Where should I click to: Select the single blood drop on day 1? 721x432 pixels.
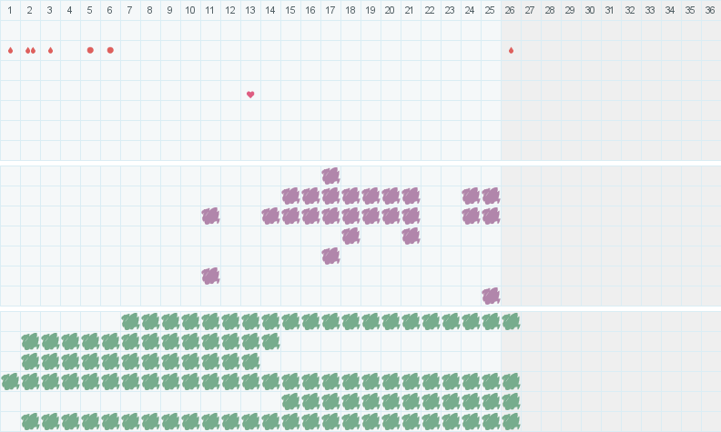point(10,50)
